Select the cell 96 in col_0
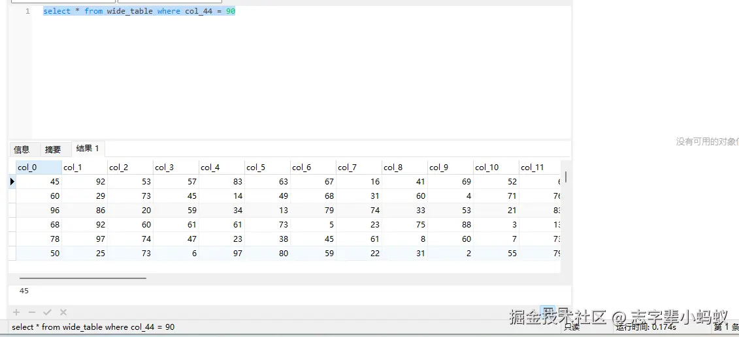The height and width of the screenshot is (337, 739). click(39, 210)
